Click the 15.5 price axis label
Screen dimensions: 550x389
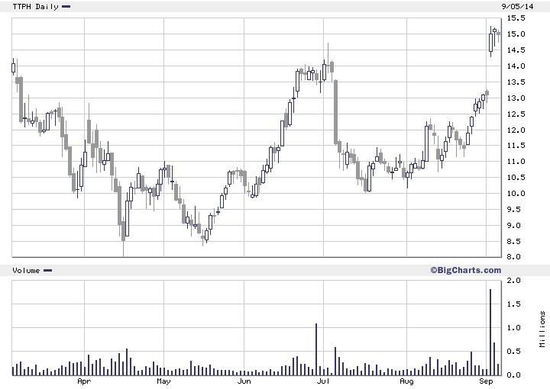[516, 18]
